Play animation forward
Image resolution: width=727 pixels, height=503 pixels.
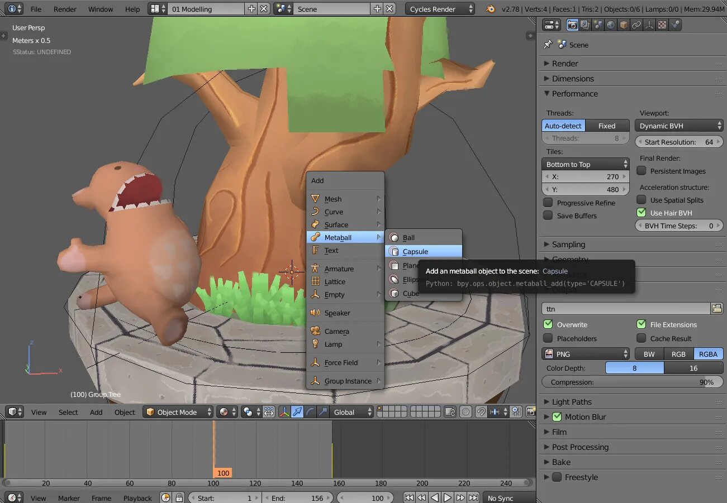click(x=448, y=497)
